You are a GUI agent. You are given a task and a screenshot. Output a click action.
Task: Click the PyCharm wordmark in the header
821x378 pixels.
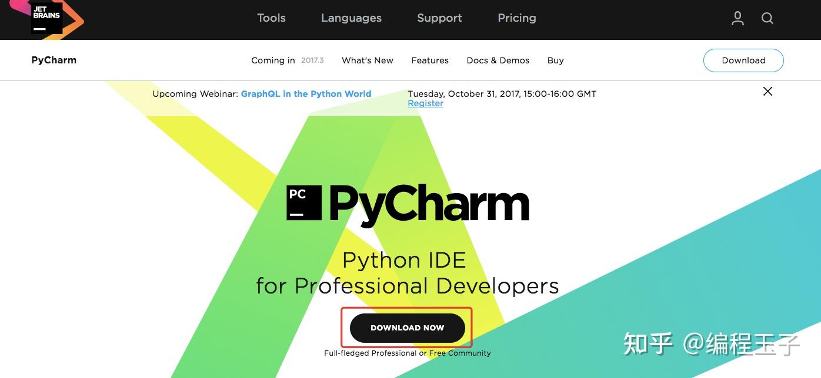(x=54, y=60)
